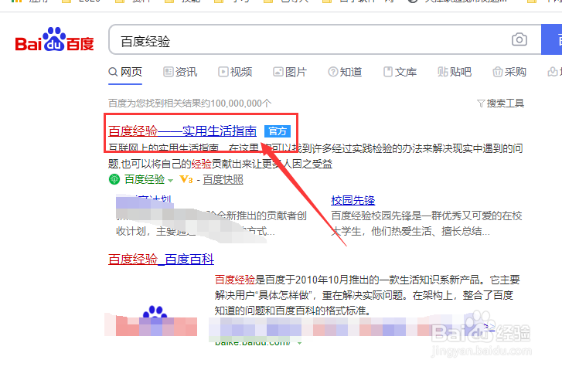This screenshot has width=562, height=370.
Task: Expand the dropdown arrow after 百度经验 source
Action: click(170, 181)
